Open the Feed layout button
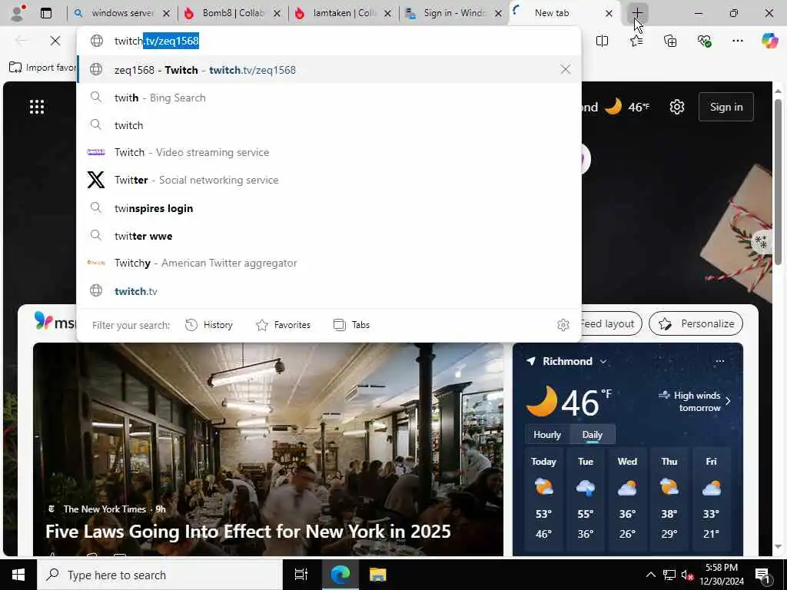Image resolution: width=787 pixels, height=590 pixels. pos(611,323)
